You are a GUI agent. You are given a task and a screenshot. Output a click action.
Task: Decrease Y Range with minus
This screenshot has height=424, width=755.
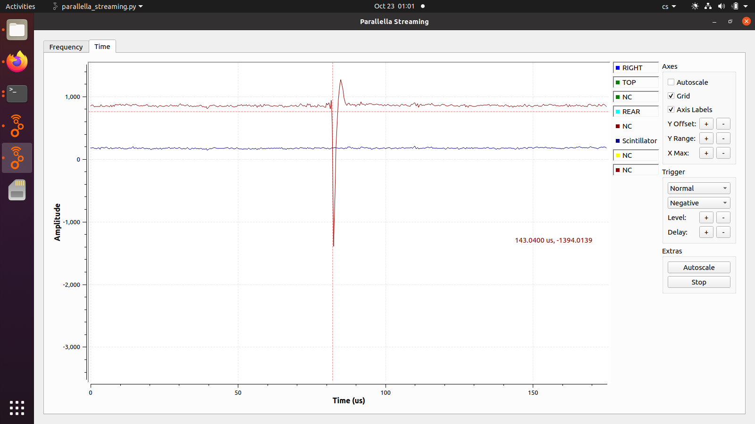click(x=723, y=139)
